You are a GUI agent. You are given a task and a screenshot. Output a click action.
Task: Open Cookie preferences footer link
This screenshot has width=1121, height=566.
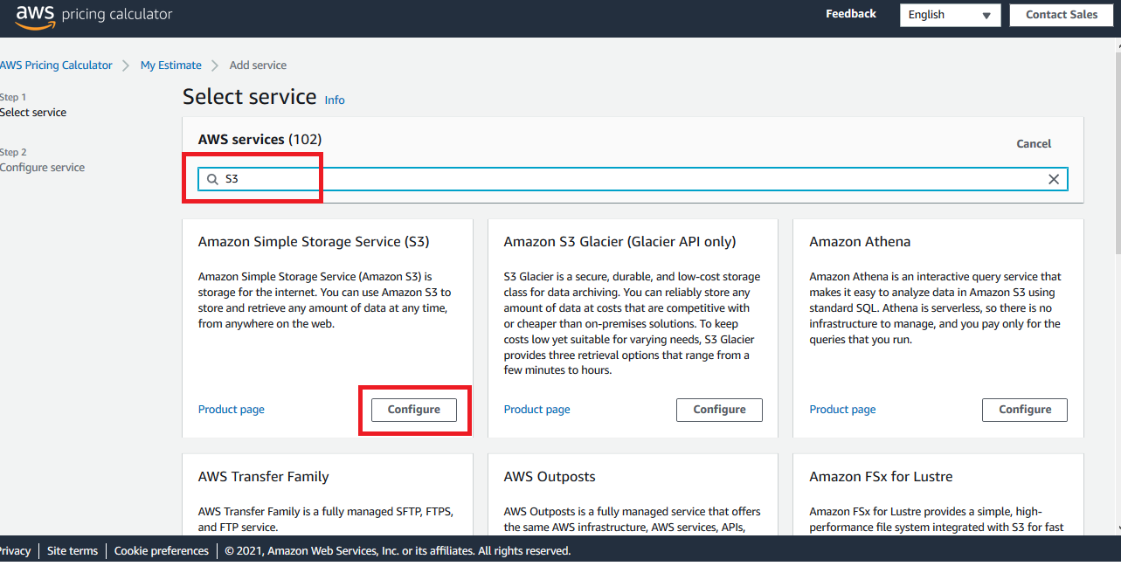(x=162, y=551)
